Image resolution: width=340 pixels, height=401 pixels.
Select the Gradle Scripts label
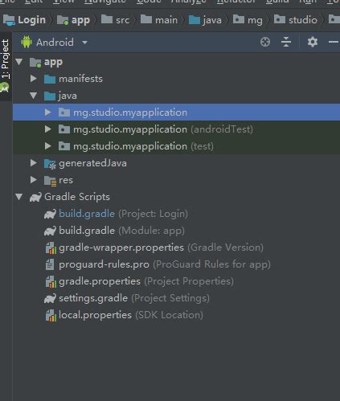tap(77, 197)
